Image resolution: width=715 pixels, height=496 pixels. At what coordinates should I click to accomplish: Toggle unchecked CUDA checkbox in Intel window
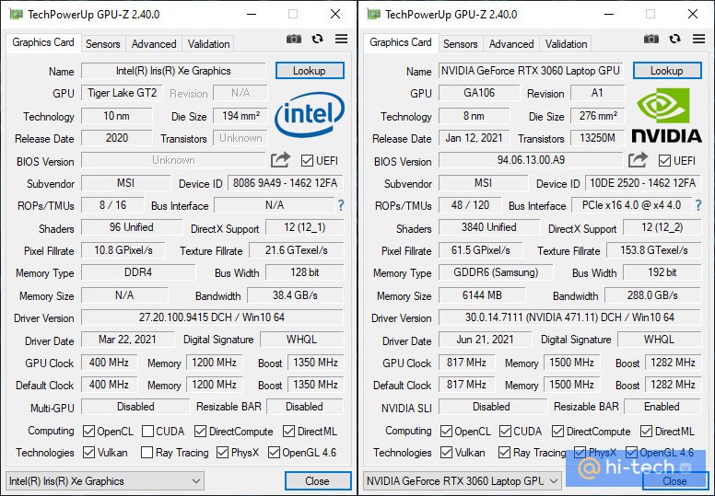click(147, 431)
